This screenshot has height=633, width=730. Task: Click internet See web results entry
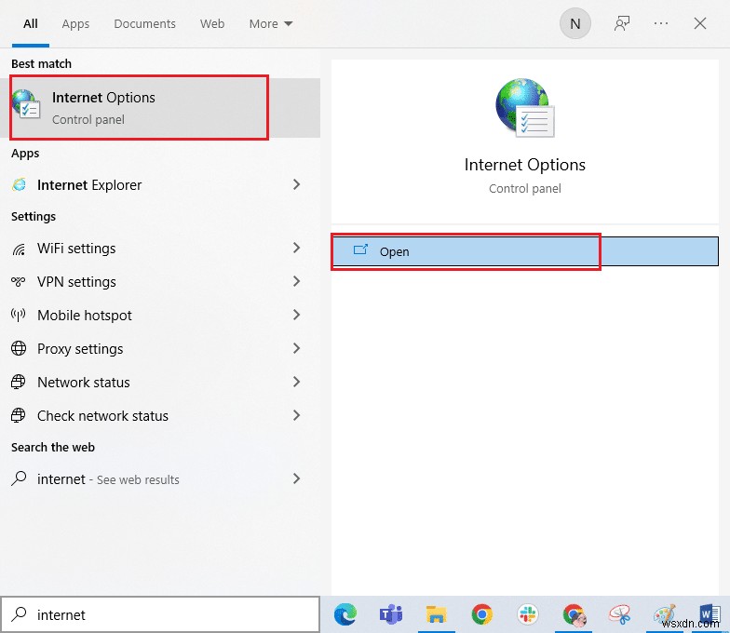[x=160, y=478]
